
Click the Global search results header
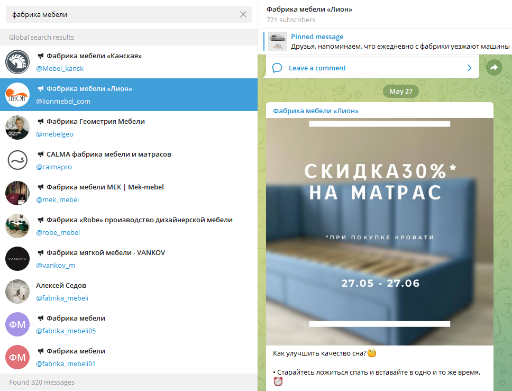point(41,37)
